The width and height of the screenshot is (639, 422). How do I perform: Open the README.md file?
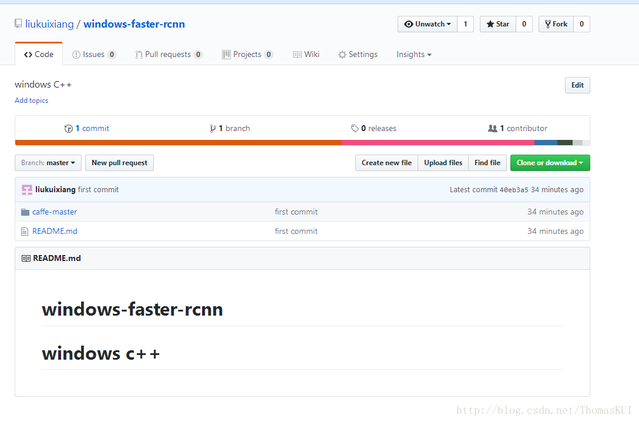[55, 231]
